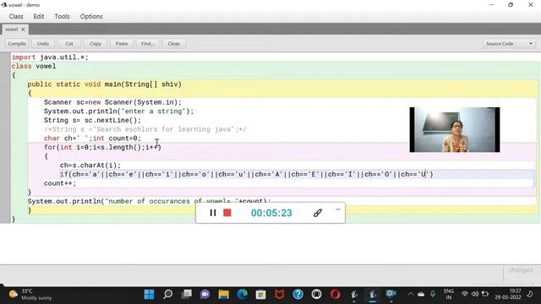Open the Options menu
Screen dimensions: 541x304
tap(91, 16)
